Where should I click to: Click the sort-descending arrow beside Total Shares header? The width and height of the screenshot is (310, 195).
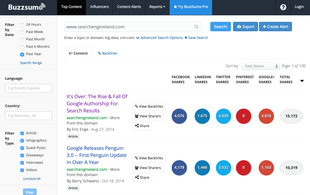[x=302, y=81]
